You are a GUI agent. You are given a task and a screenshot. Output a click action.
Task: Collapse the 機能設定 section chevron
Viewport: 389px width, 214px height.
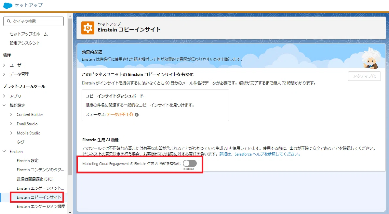[x=4, y=105]
